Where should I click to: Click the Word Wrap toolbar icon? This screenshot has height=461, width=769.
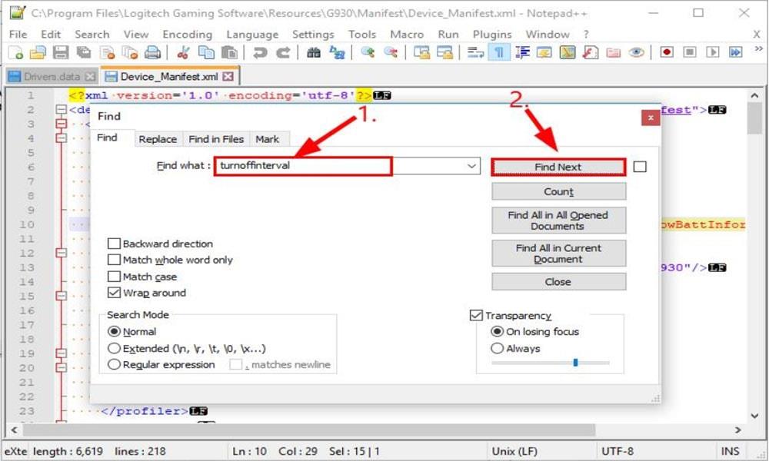click(476, 53)
